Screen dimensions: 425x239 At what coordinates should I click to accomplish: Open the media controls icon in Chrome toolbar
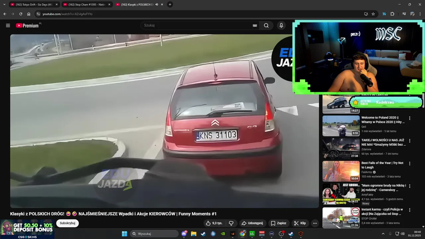tap(404, 14)
